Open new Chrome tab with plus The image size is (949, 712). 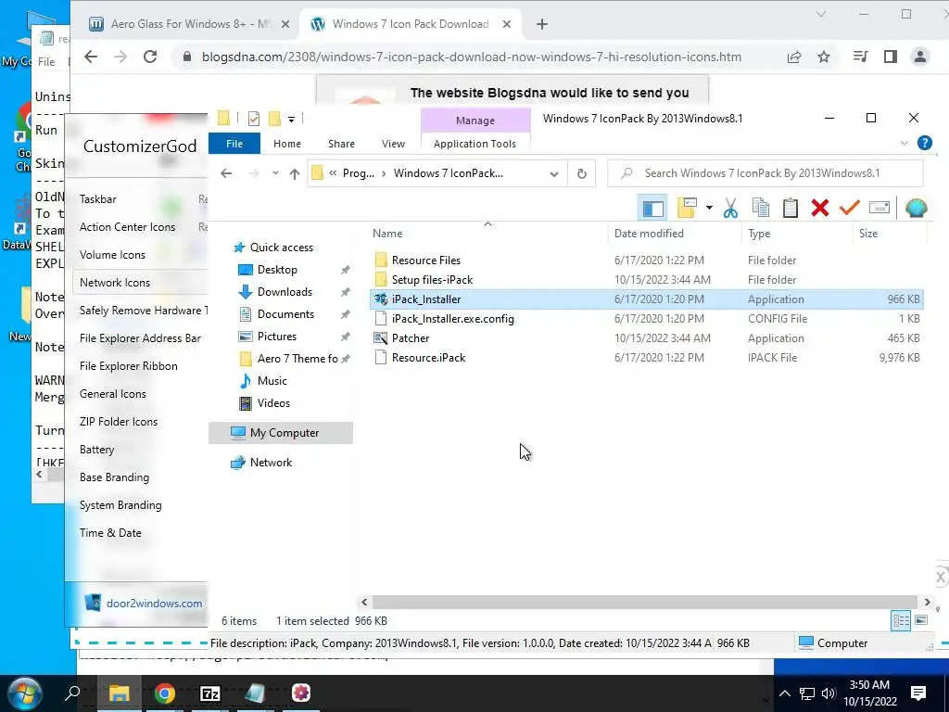pos(541,24)
